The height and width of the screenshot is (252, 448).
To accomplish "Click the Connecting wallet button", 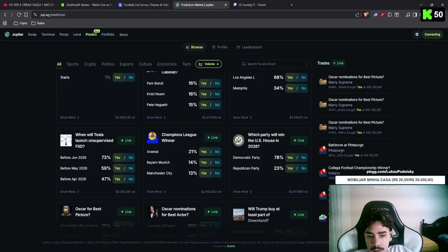I will tap(432, 34).
